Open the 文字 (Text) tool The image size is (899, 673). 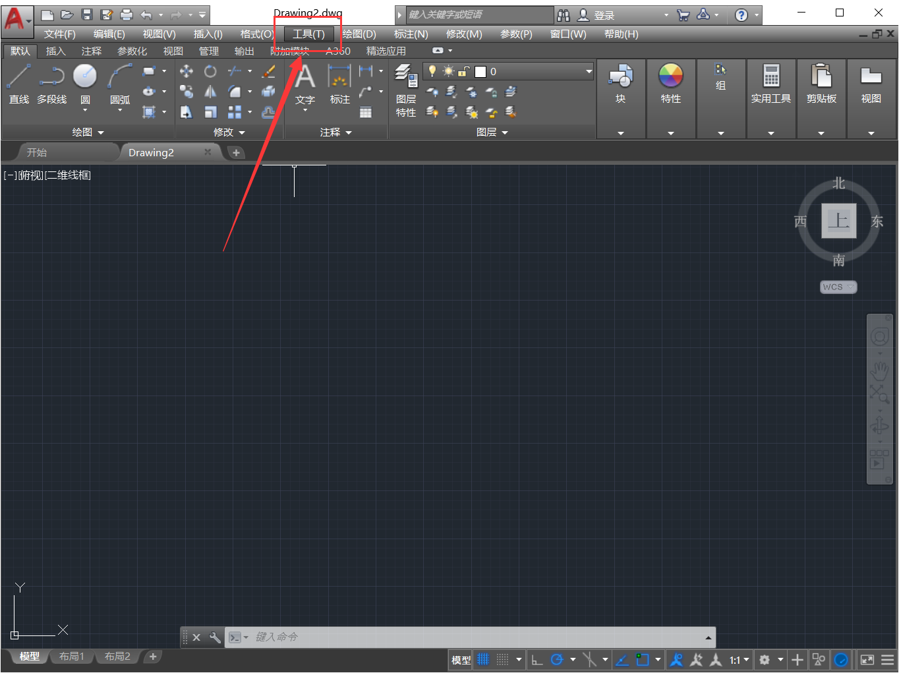[x=304, y=86]
